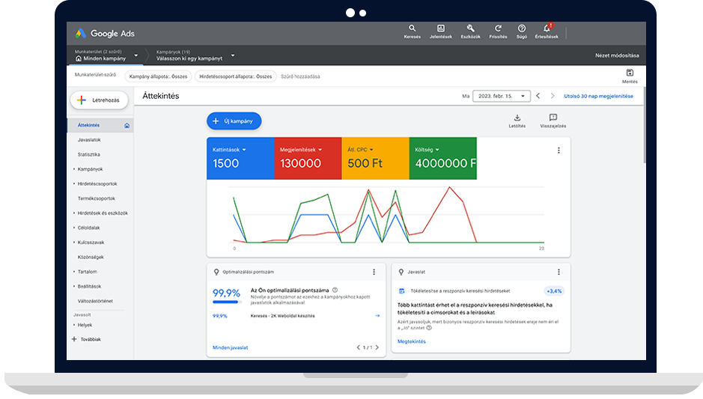The width and height of the screenshot is (703, 399).
Task: Click the Megtekintés link in the suggestion card
Action: click(x=411, y=341)
